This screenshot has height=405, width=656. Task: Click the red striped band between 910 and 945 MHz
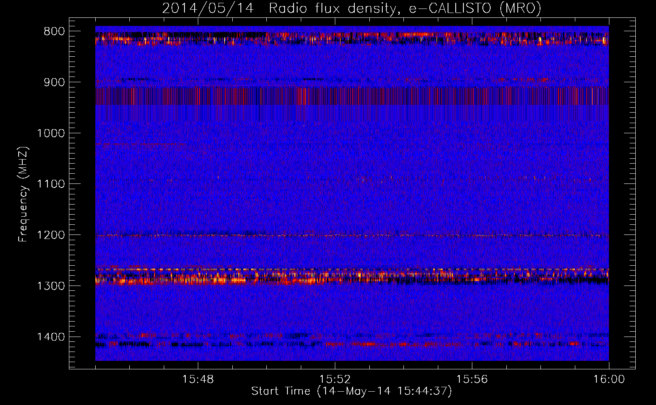tap(352, 96)
